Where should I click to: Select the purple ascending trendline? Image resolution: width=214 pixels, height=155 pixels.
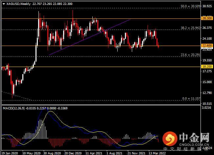(x=90, y=37)
